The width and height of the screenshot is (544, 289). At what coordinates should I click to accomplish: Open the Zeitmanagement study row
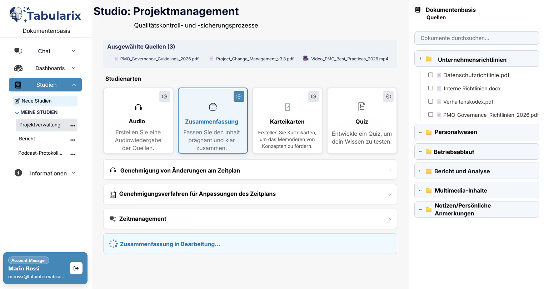pos(250,219)
